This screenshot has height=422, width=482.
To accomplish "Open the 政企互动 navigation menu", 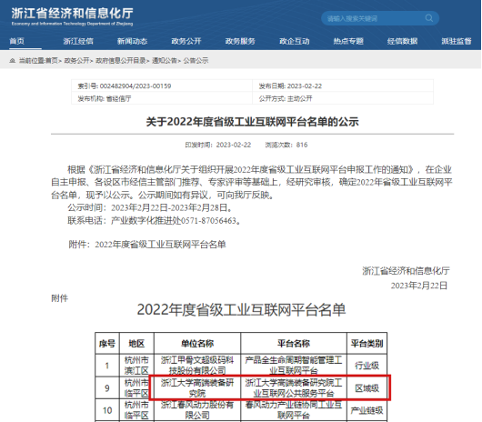I will 294,41.
